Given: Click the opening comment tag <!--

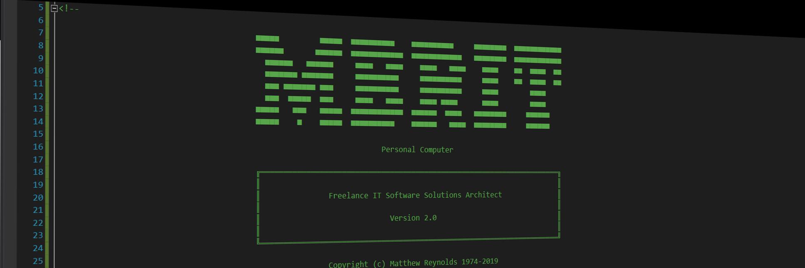Looking at the screenshot, I should [69, 8].
